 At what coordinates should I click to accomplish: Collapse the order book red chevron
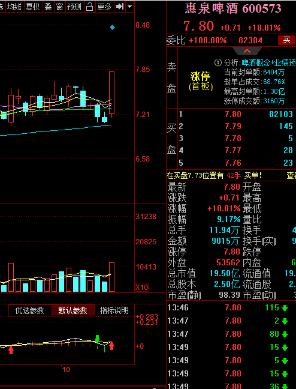(x=247, y=52)
